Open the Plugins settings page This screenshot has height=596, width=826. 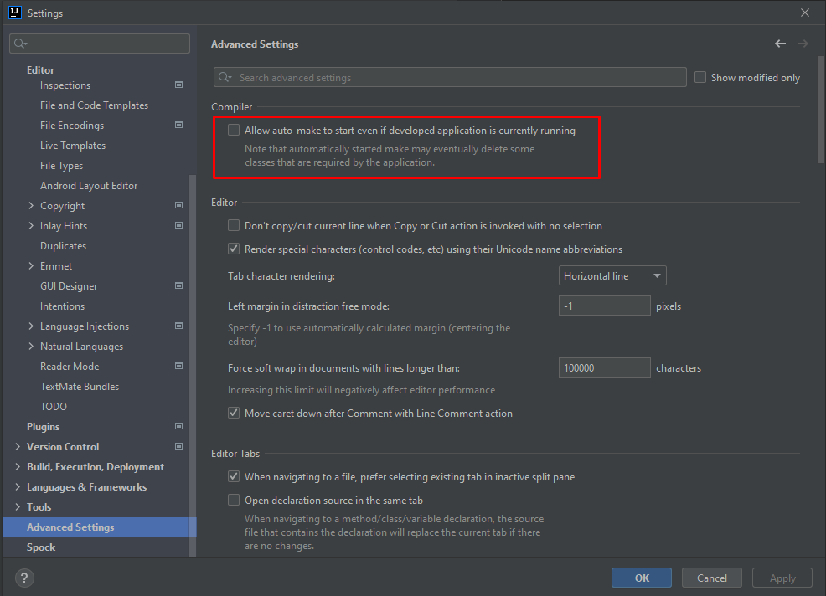(x=43, y=427)
